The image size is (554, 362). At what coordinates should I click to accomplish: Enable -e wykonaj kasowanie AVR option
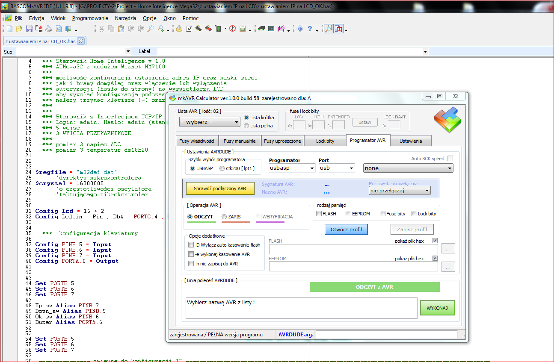[x=191, y=254]
